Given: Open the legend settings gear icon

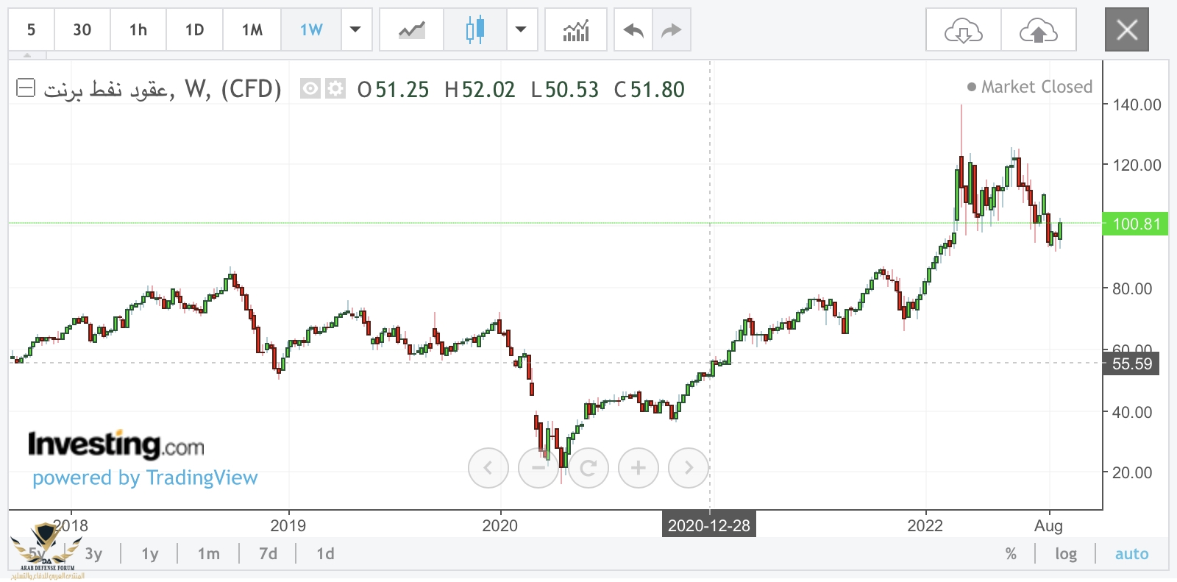Looking at the screenshot, I should (x=335, y=89).
